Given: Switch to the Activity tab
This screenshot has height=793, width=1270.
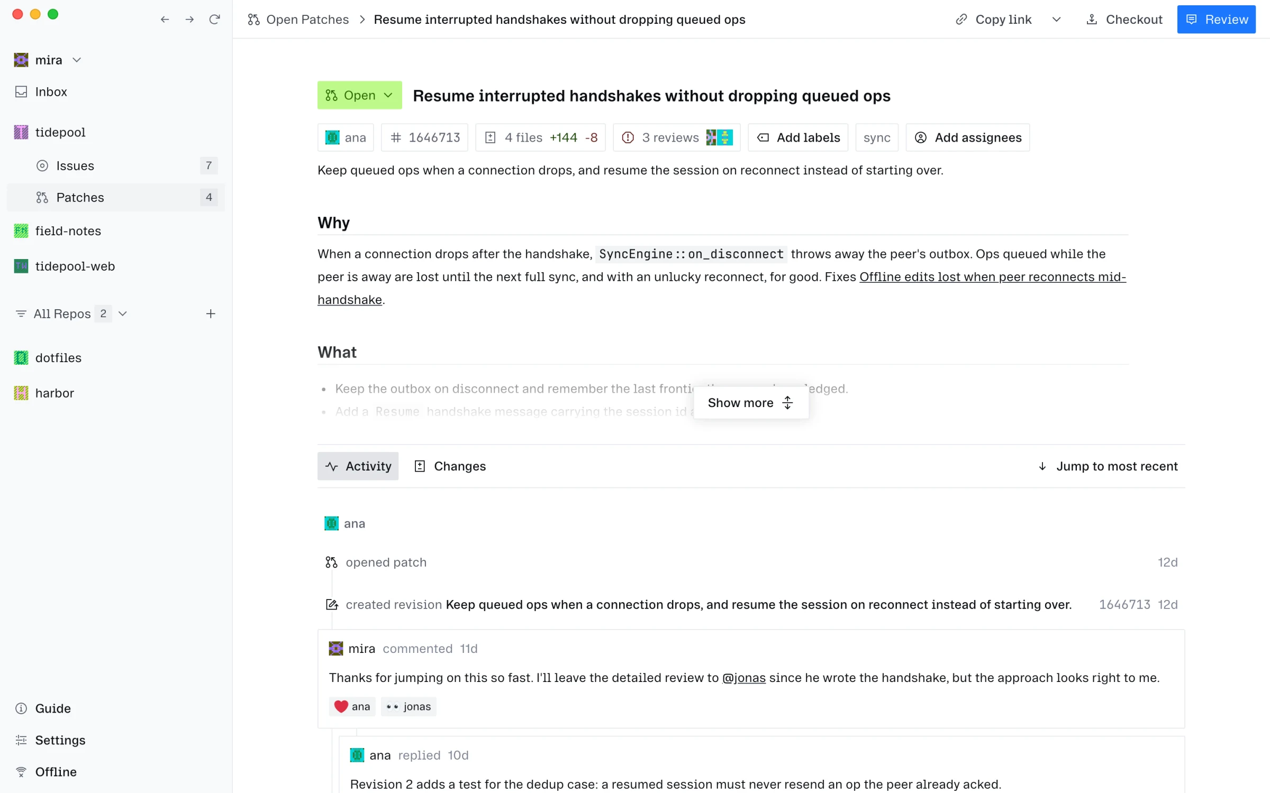Looking at the screenshot, I should point(358,466).
